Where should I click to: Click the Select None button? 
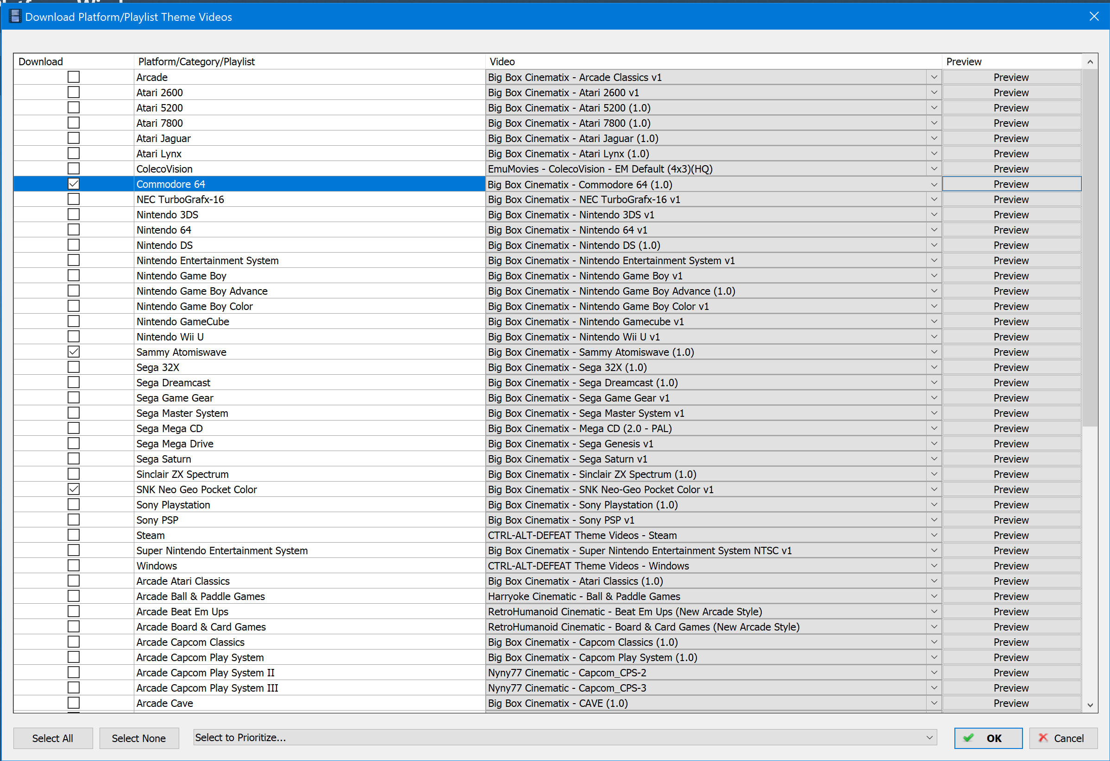(x=139, y=738)
